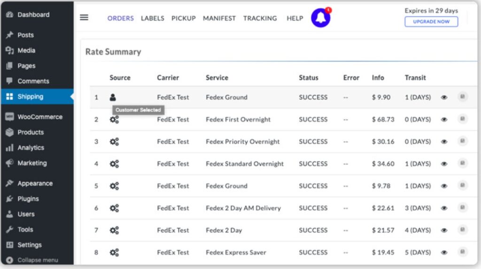Viewport: 481px width, 269px height.
Task: Click the Rate Summary heading
Action: coord(113,52)
